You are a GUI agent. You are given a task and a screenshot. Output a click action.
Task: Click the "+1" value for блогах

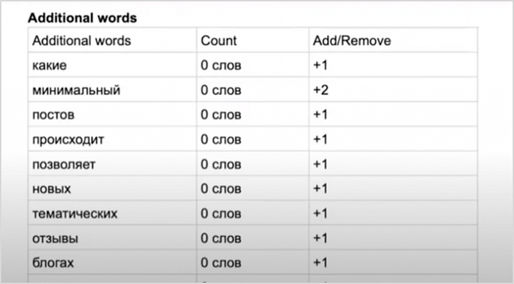[x=321, y=263]
